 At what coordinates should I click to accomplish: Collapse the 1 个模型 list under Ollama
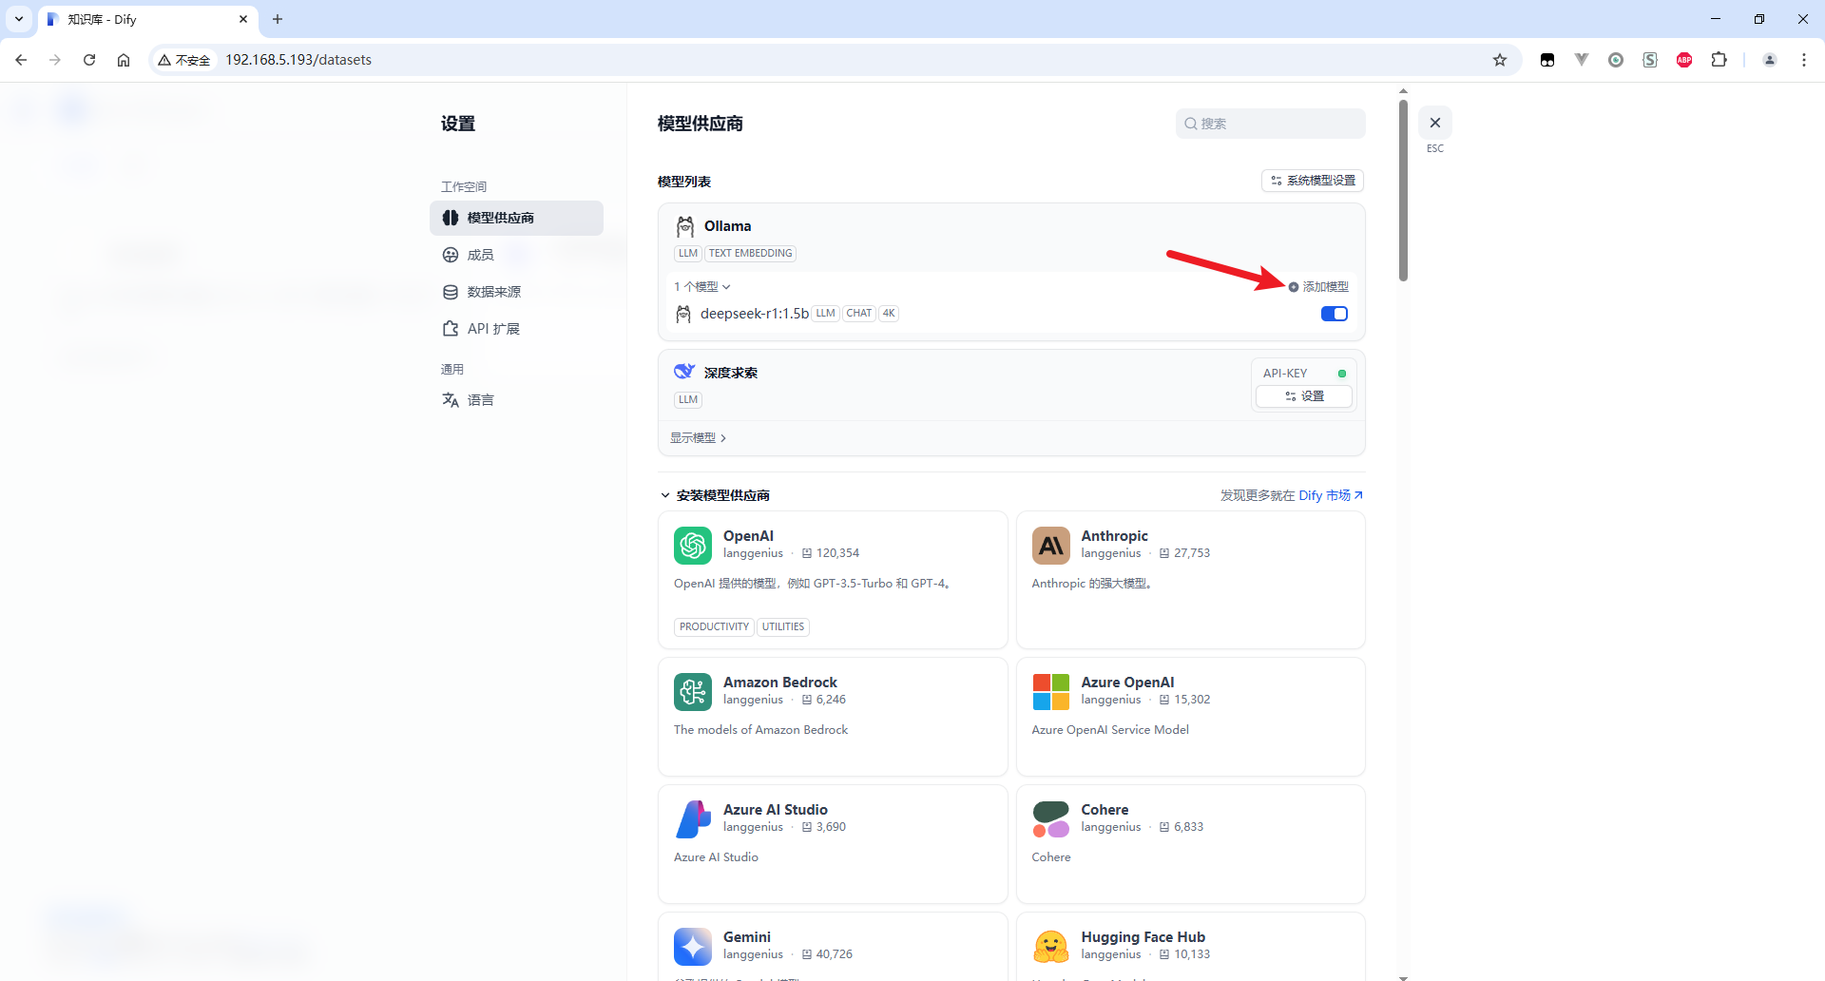702,286
